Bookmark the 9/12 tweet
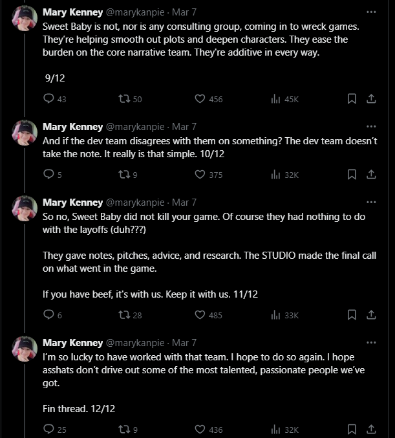The image size is (395, 438). [352, 99]
